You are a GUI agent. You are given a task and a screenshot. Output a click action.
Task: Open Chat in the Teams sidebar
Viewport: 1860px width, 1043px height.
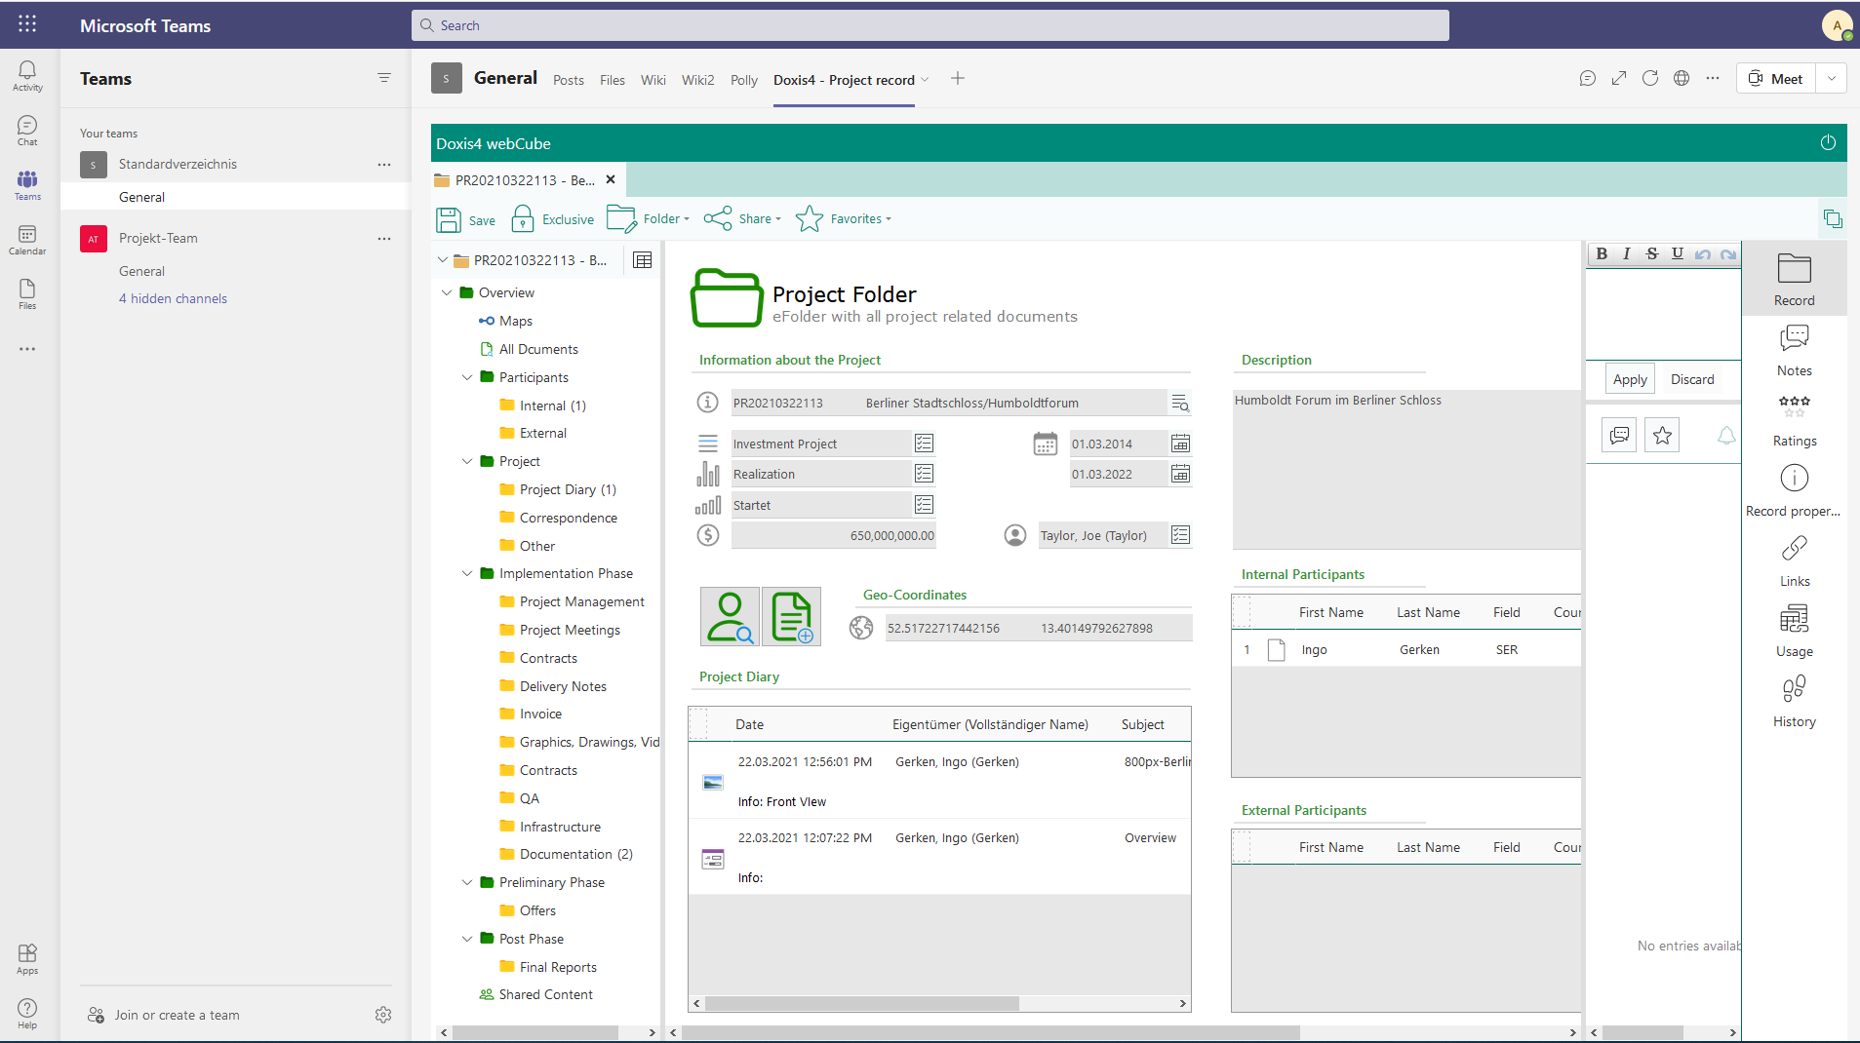pyautogui.click(x=27, y=131)
